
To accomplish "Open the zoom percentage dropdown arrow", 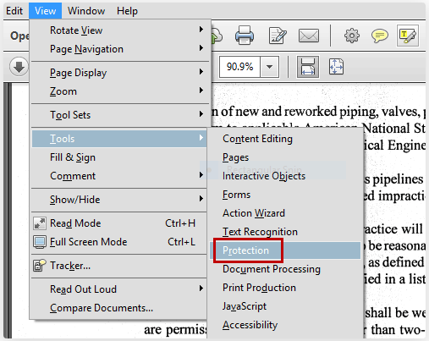I will [x=269, y=67].
